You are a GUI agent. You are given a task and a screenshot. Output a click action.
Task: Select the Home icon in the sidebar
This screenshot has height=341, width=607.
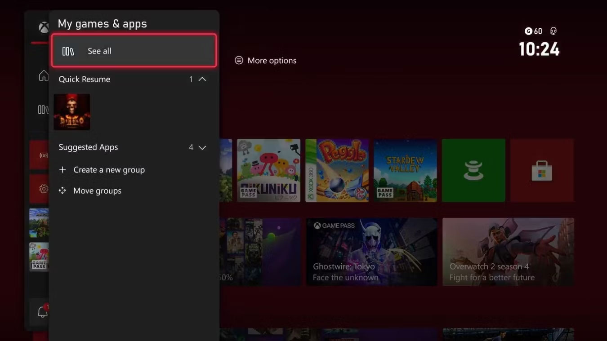[x=43, y=75]
